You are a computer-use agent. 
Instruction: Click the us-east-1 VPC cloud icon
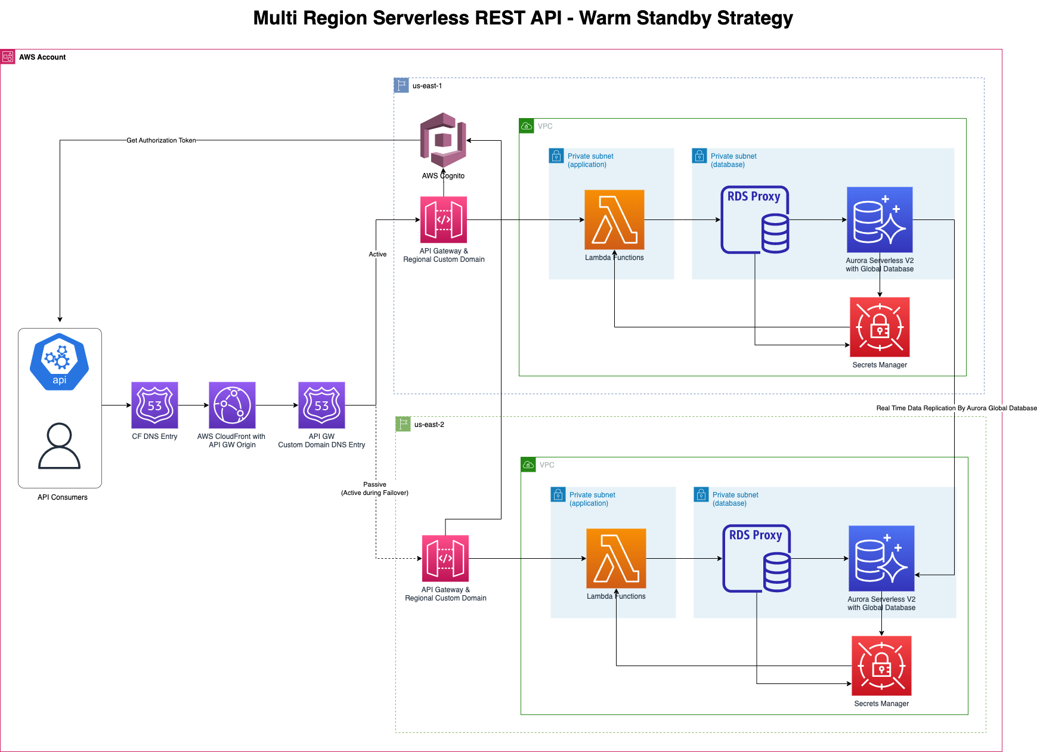pos(527,126)
